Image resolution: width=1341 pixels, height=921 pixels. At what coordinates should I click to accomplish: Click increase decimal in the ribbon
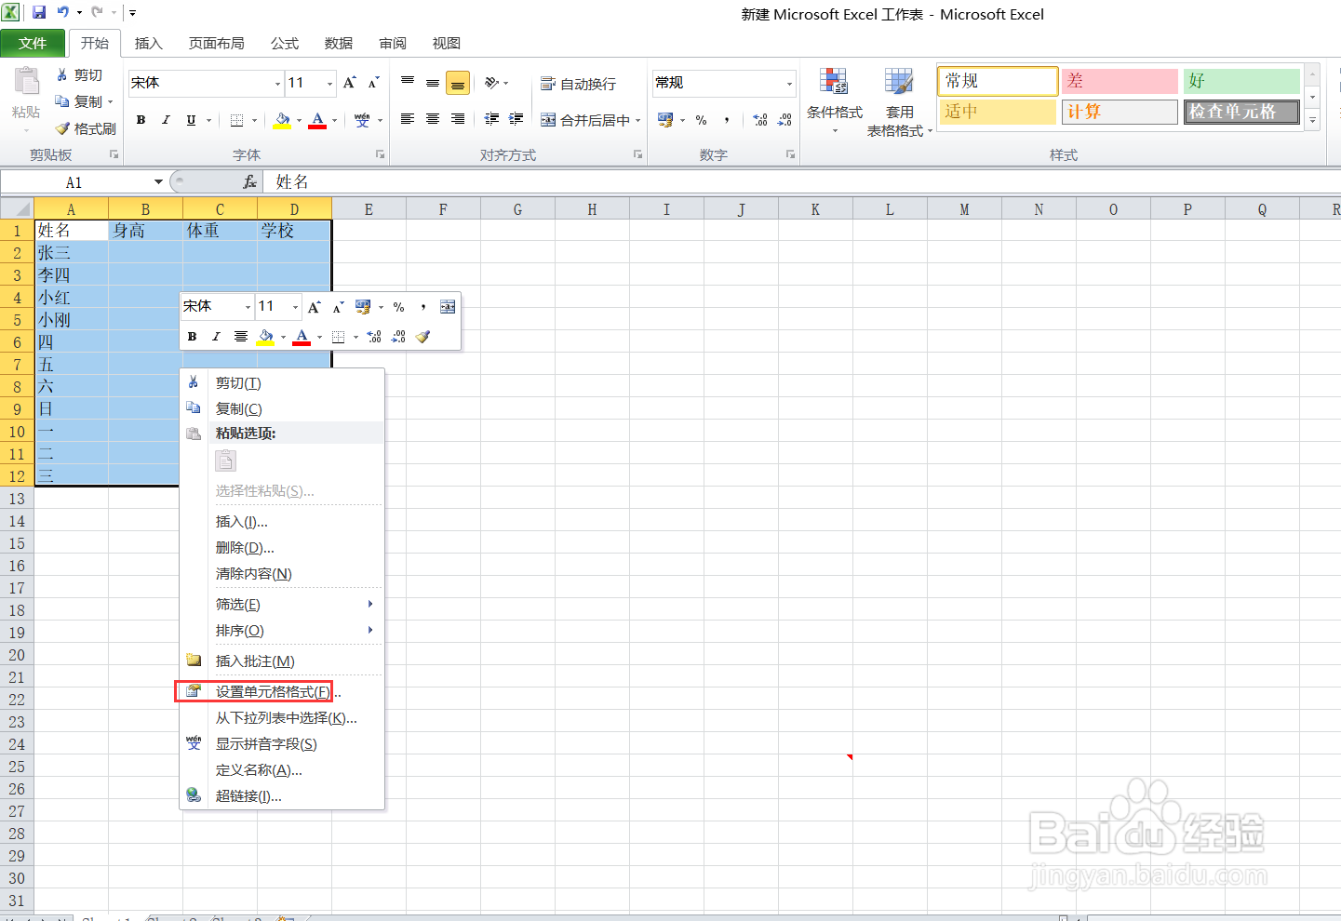760,120
